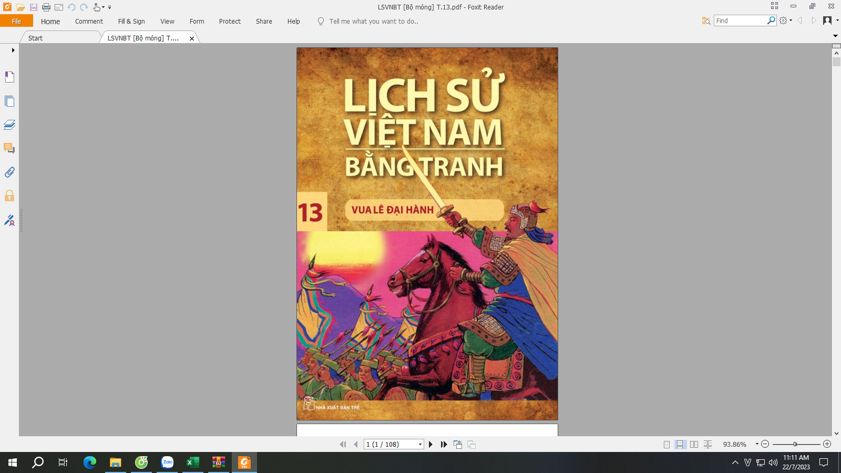841x473 pixels.
Task: Open the Comments panel icon
Action: [9, 148]
